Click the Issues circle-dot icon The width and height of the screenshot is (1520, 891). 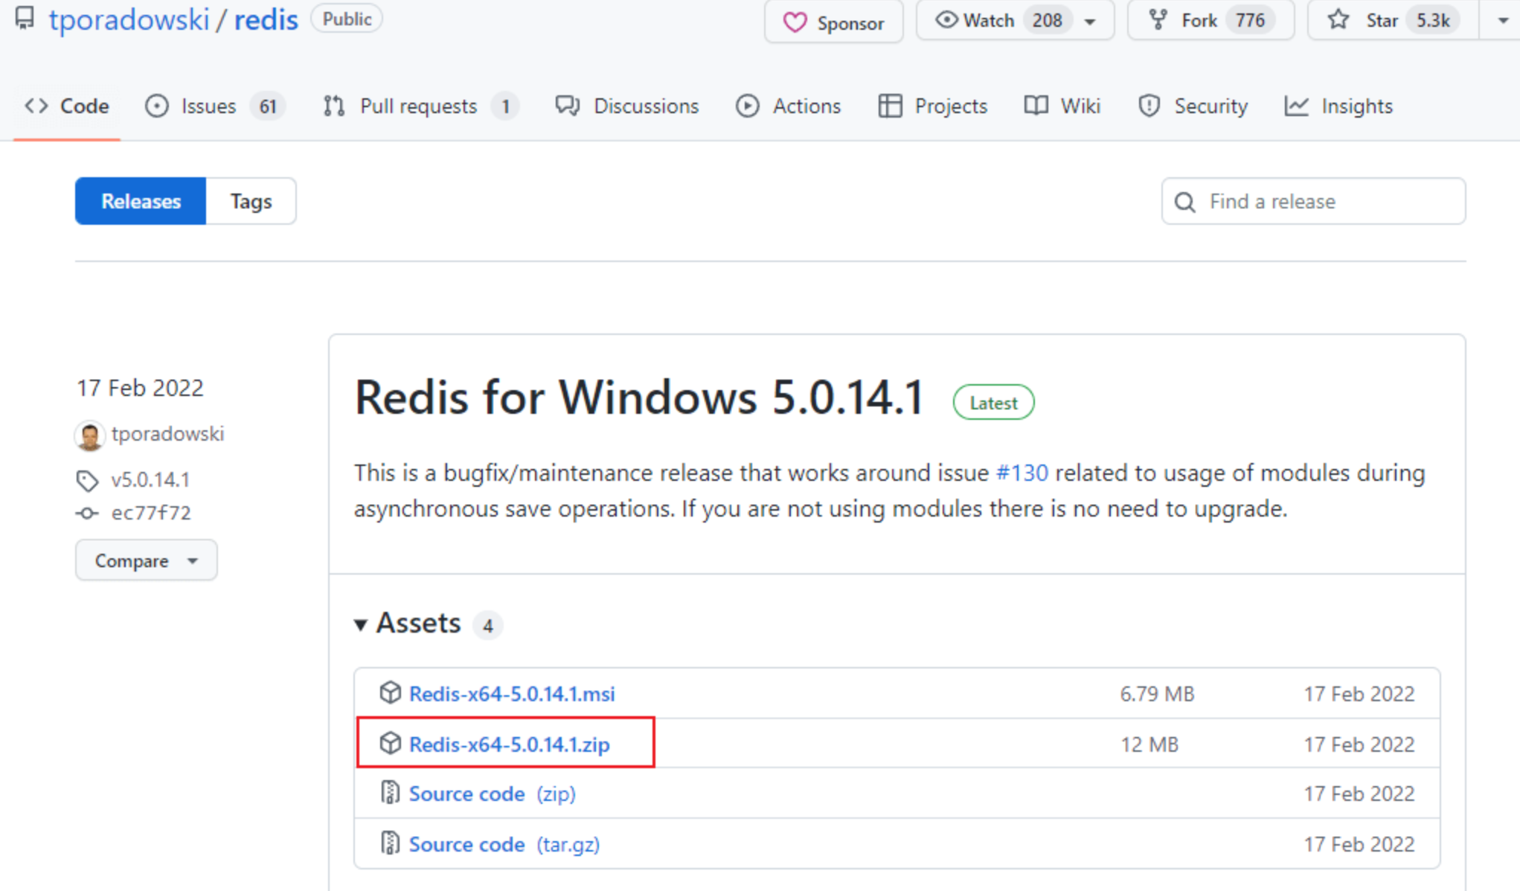click(157, 106)
